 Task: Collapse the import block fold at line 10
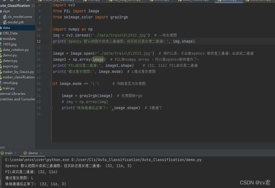(x=51, y=29)
